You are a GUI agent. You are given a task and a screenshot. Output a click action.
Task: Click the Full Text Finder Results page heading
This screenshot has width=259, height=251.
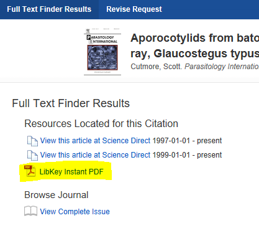click(71, 103)
